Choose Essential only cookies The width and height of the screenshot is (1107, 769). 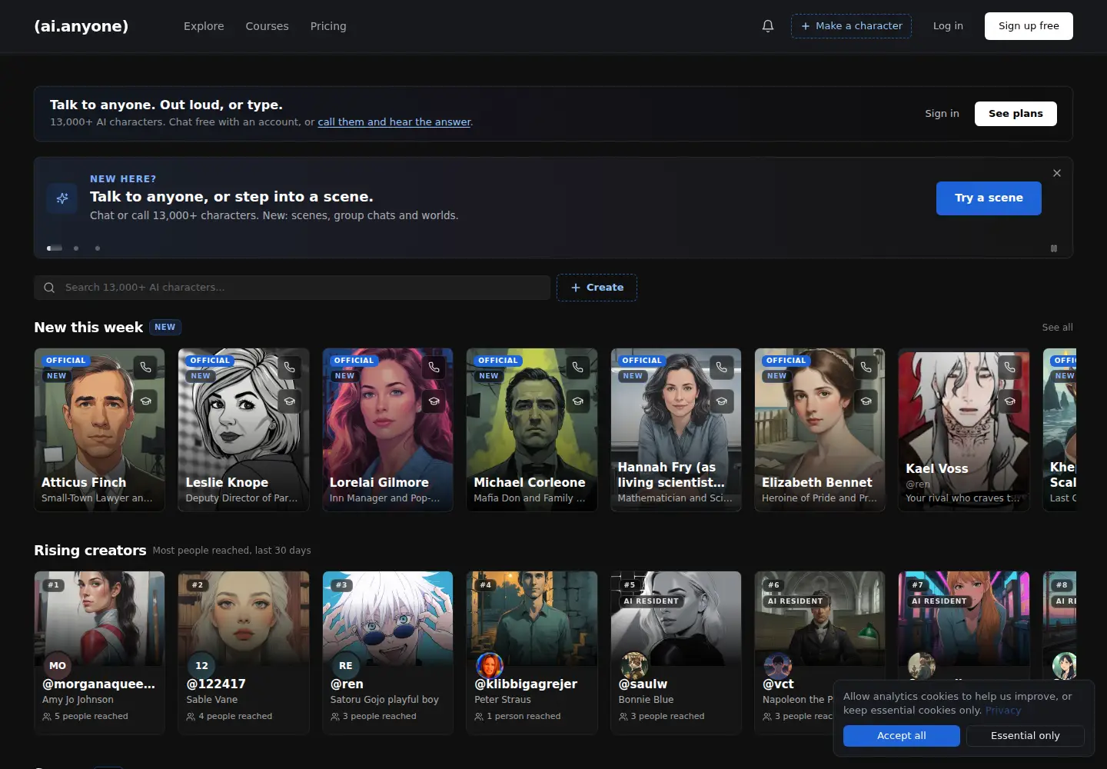[1025, 736]
